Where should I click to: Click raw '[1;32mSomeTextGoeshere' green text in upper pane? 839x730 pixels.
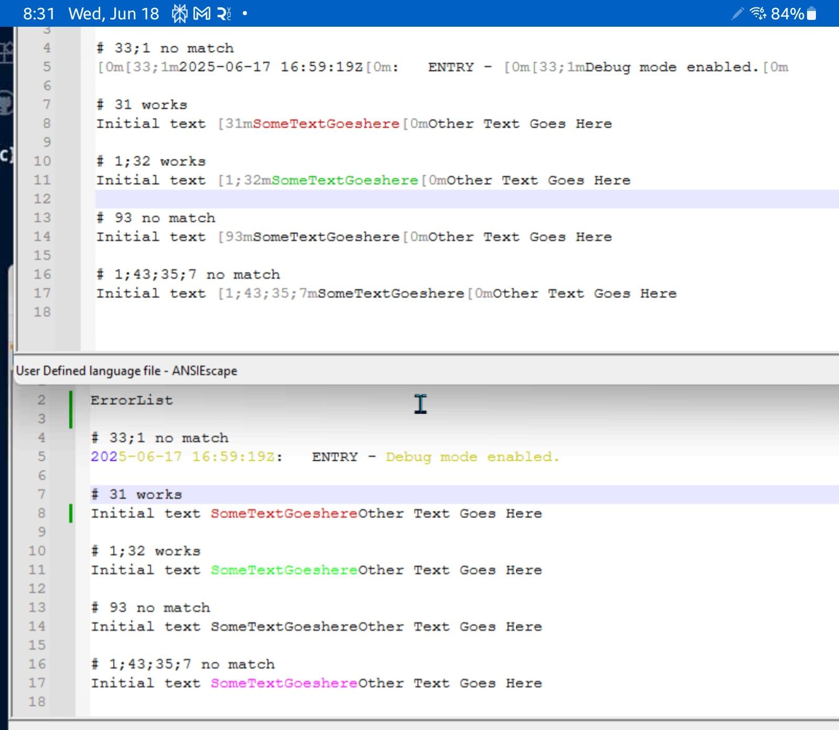(x=318, y=180)
